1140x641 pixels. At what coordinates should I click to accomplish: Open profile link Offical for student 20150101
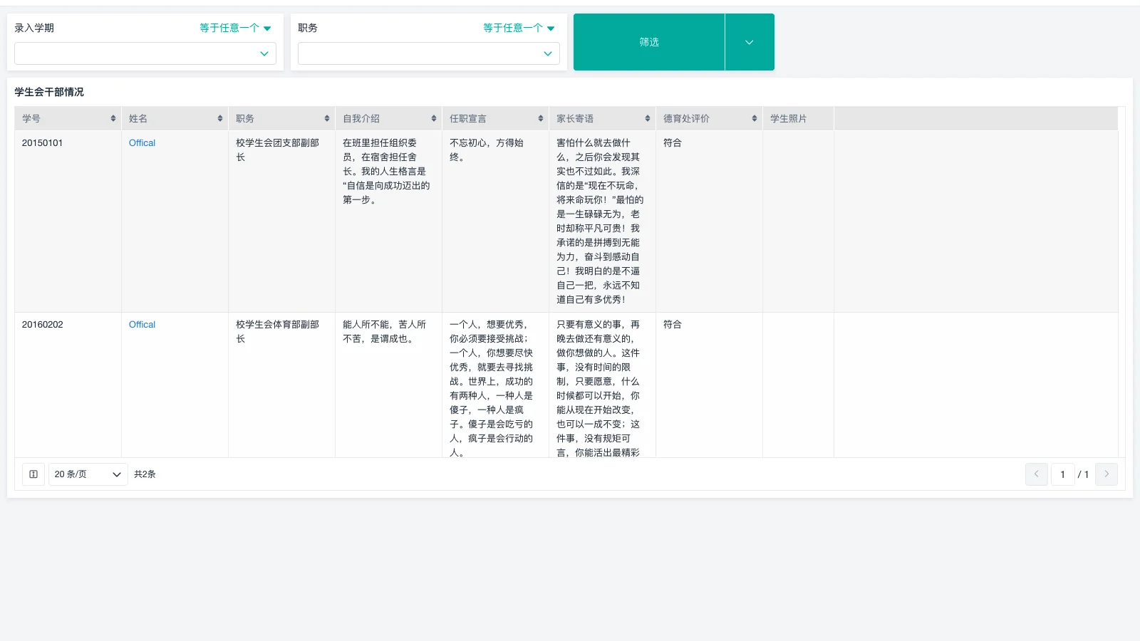(141, 142)
